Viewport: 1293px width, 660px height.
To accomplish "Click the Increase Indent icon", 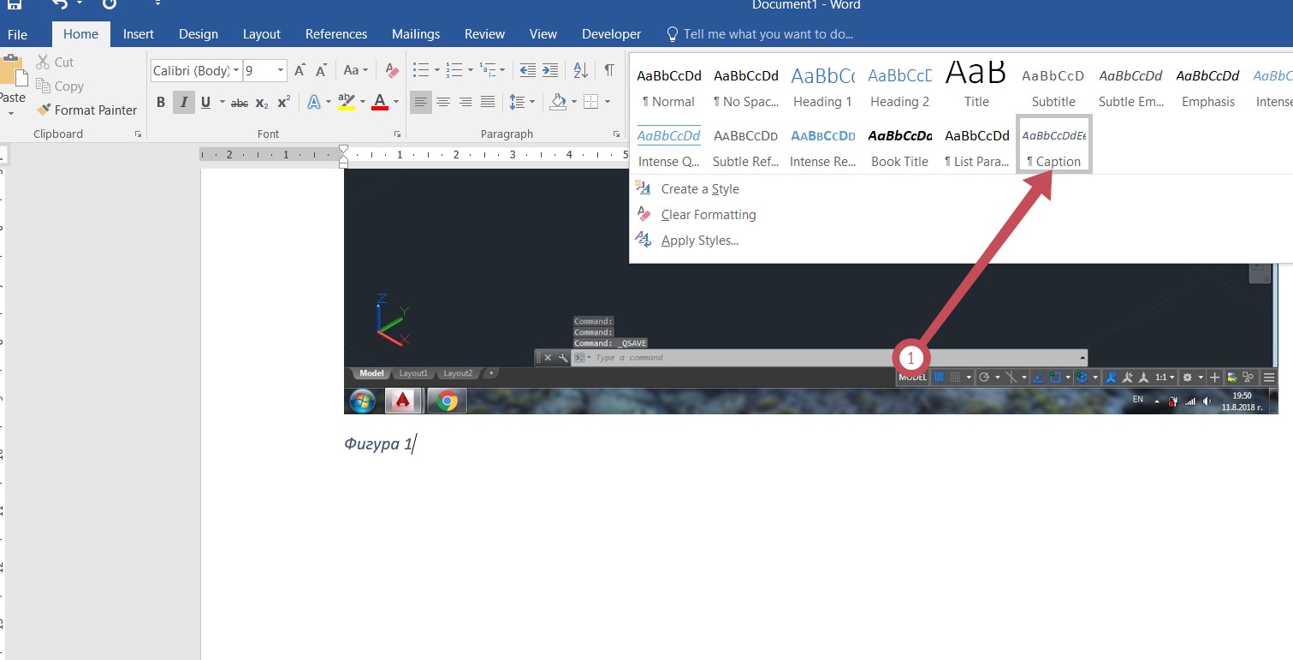I will [x=550, y=70].
